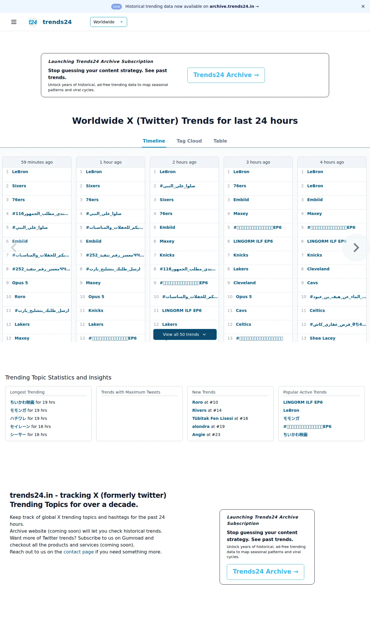
Task: Open Tübitak Fen Lisesi in New Trends
Action: 212,418
